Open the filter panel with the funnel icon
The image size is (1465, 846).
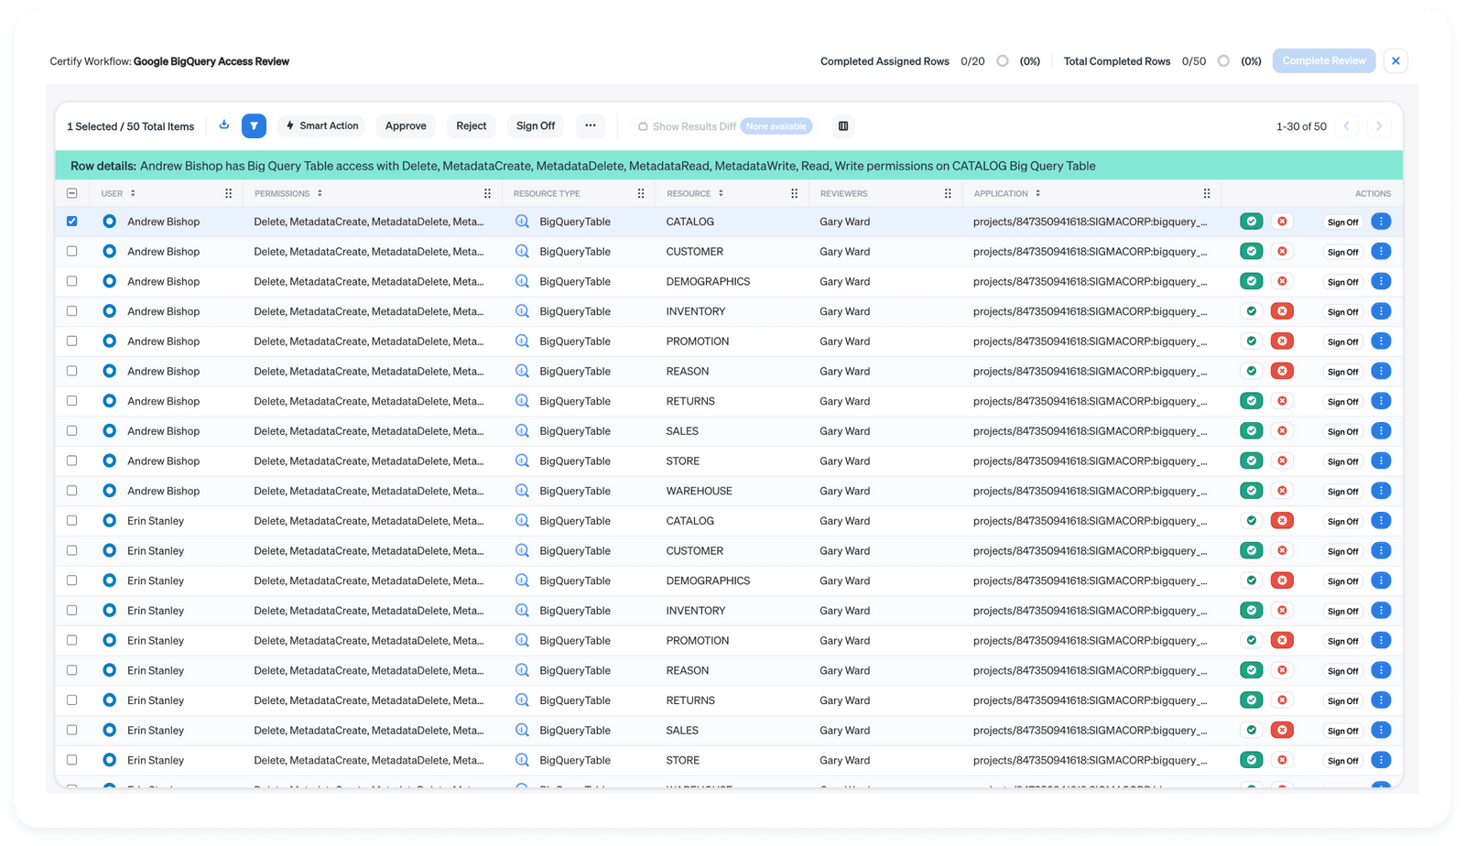pos(254,125)
